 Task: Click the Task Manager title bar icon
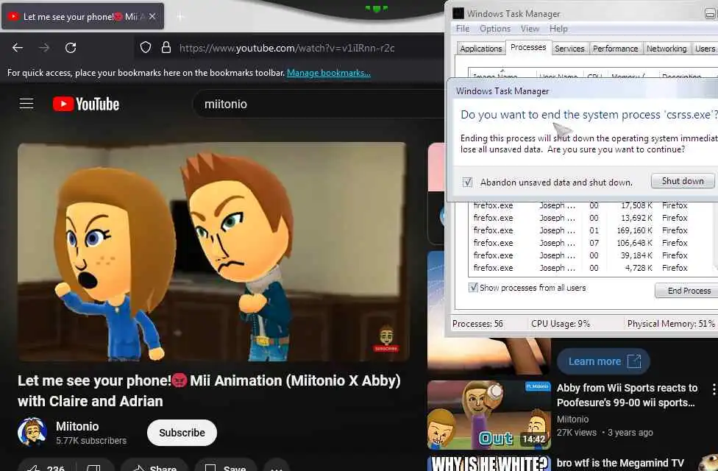(458, 13)
